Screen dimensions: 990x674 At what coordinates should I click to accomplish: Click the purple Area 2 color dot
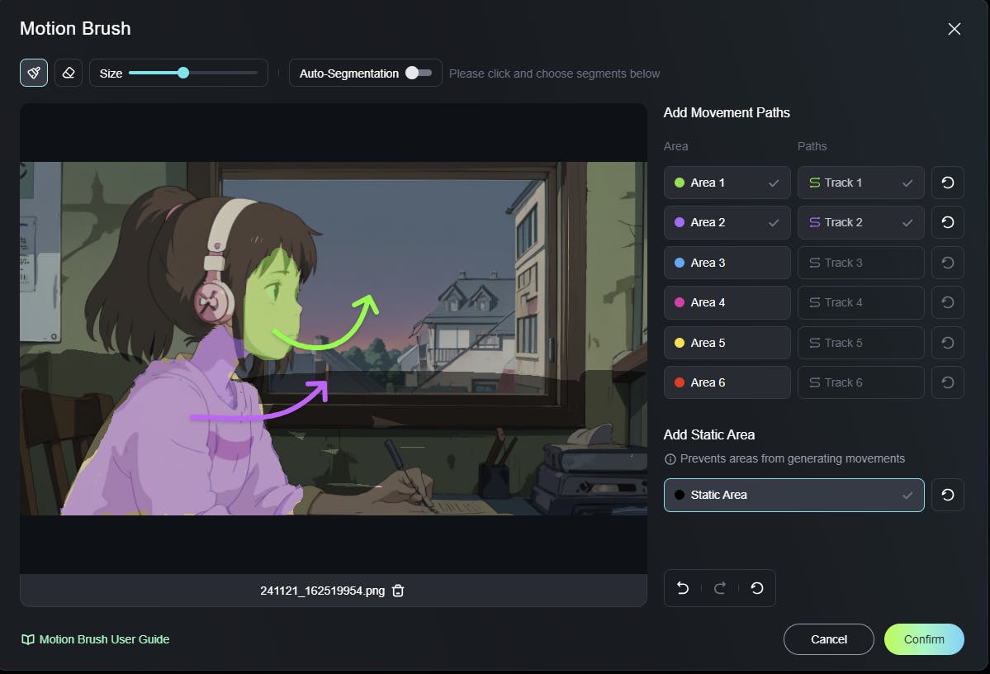click(x=680, y=222)
